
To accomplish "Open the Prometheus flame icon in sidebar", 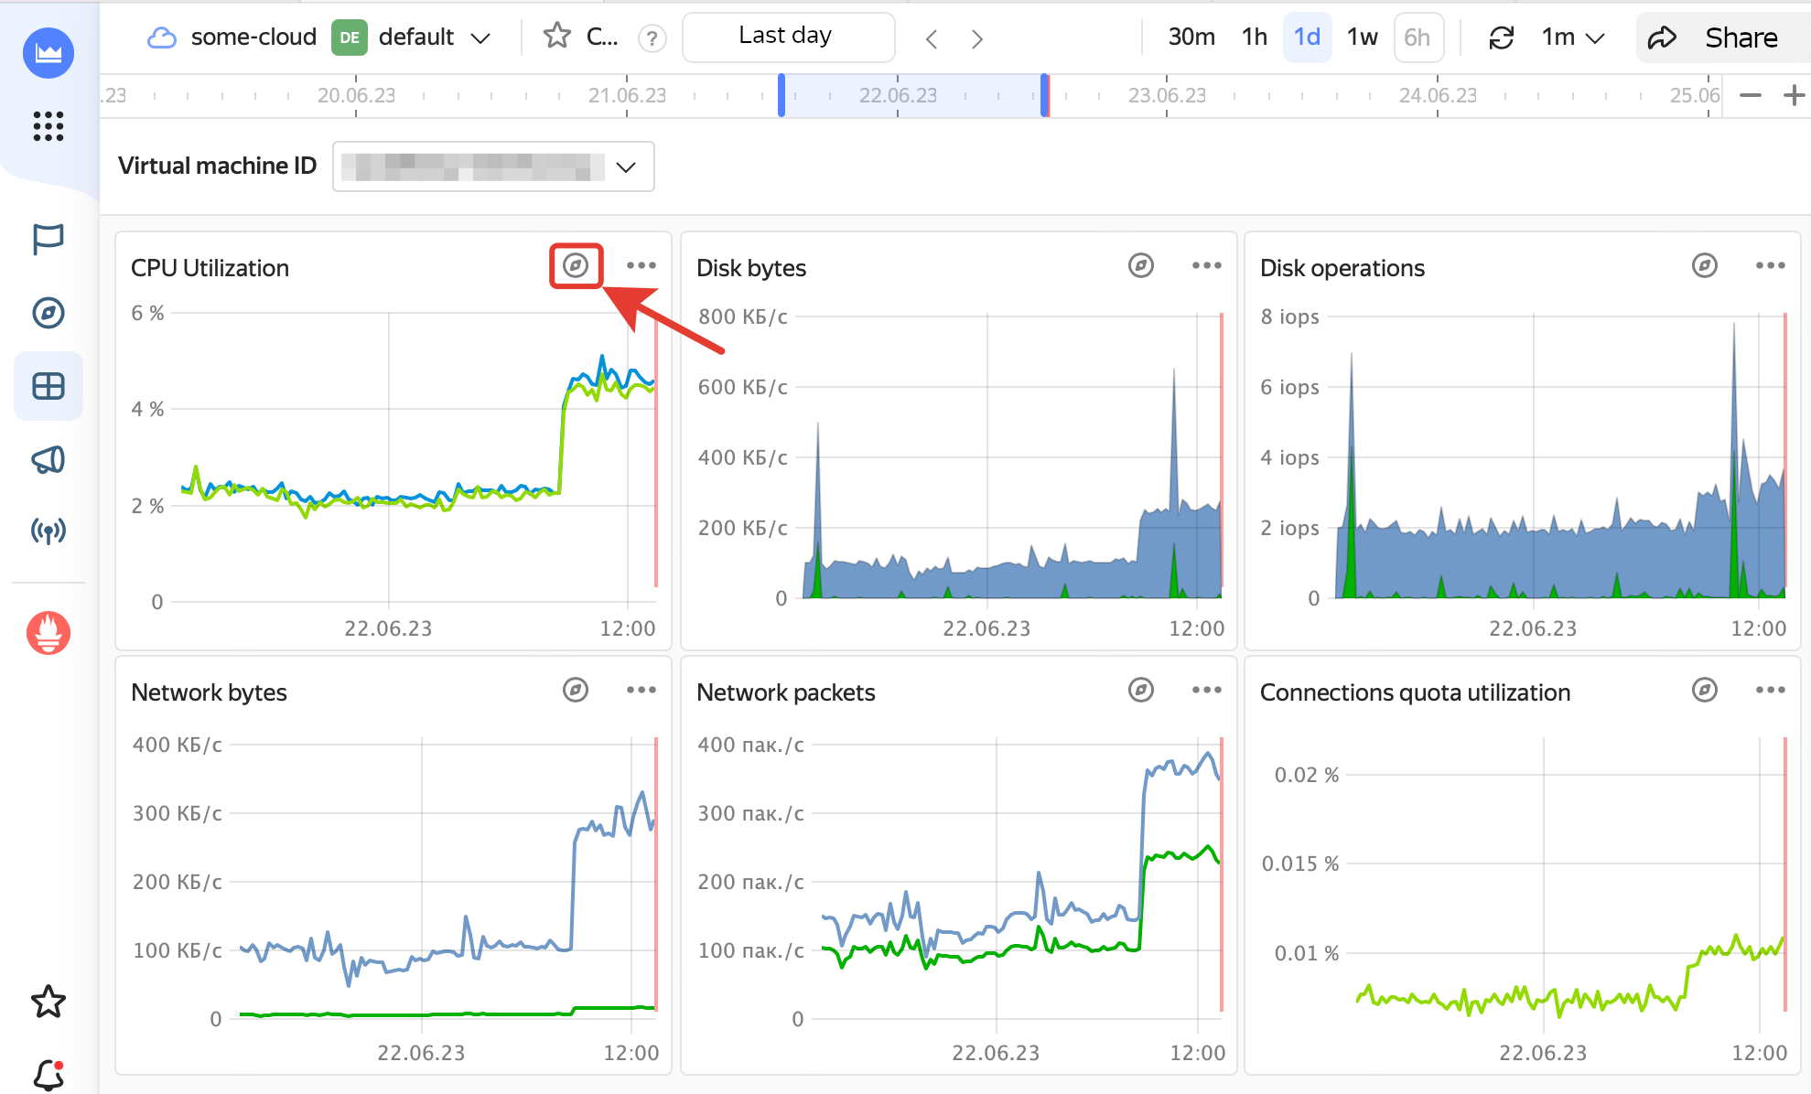I will coord(49,633).
